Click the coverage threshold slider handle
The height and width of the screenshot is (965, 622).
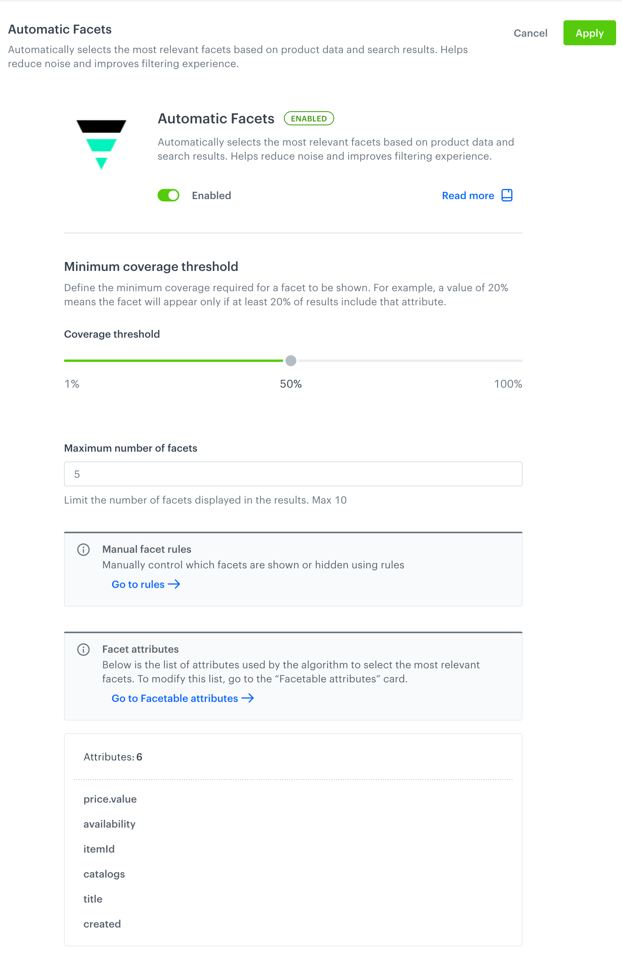click(x=291, y=361)
